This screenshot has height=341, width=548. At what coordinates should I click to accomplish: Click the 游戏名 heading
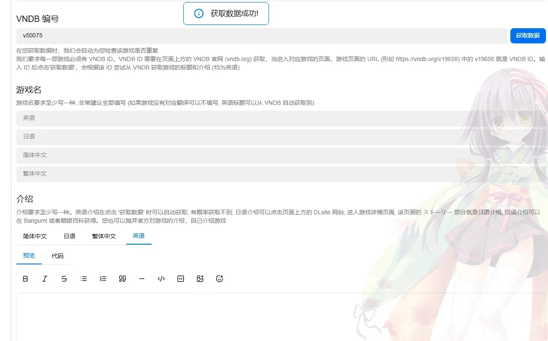pos(29,90)
